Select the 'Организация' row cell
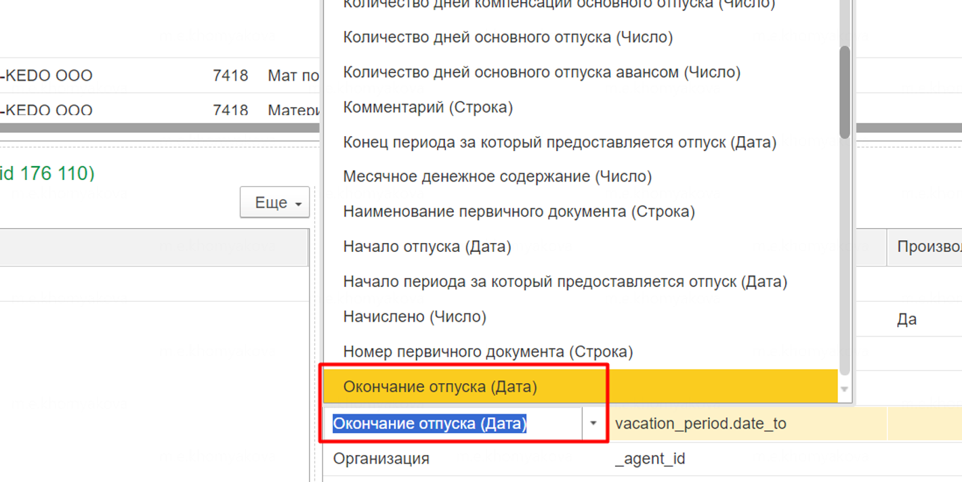The image size is (962, 482). coord(381,459)
